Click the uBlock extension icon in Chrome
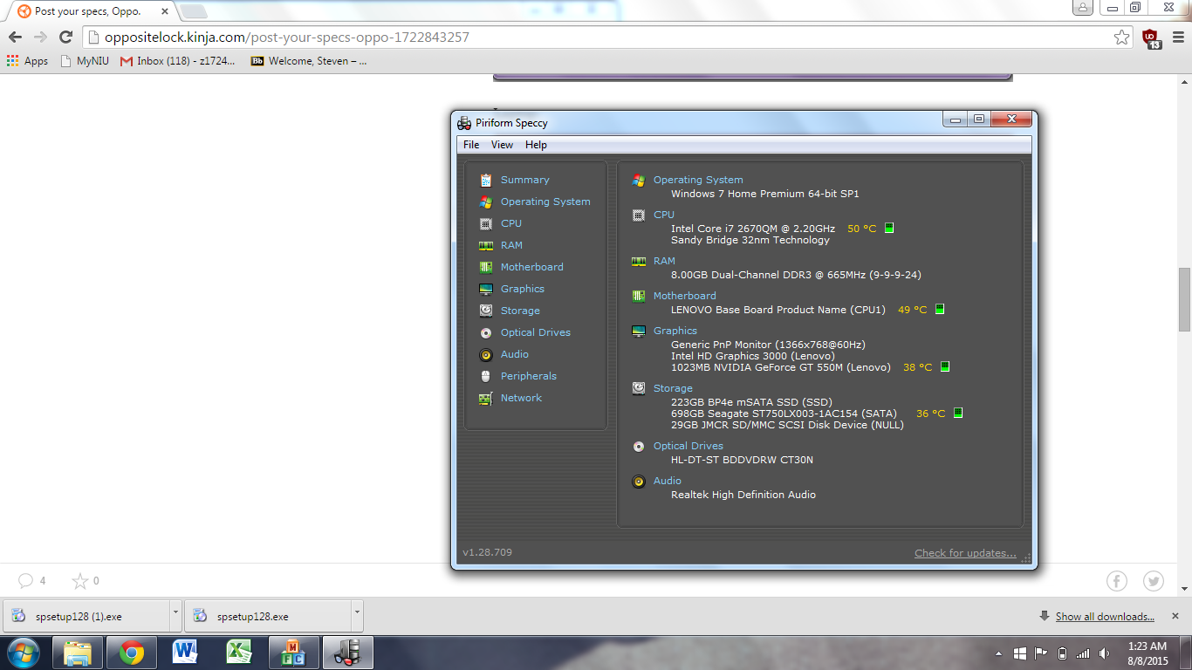The image size is (1192, 670). tap(1151, 38)
